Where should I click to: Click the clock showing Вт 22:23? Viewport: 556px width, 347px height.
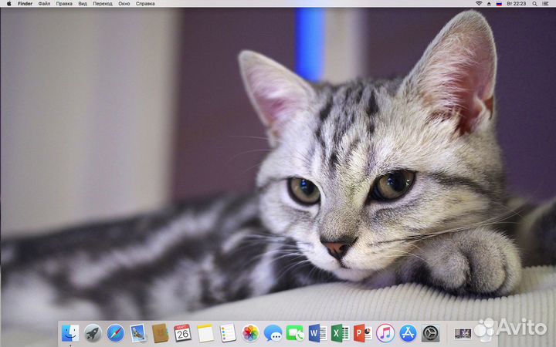pos(517,4)
